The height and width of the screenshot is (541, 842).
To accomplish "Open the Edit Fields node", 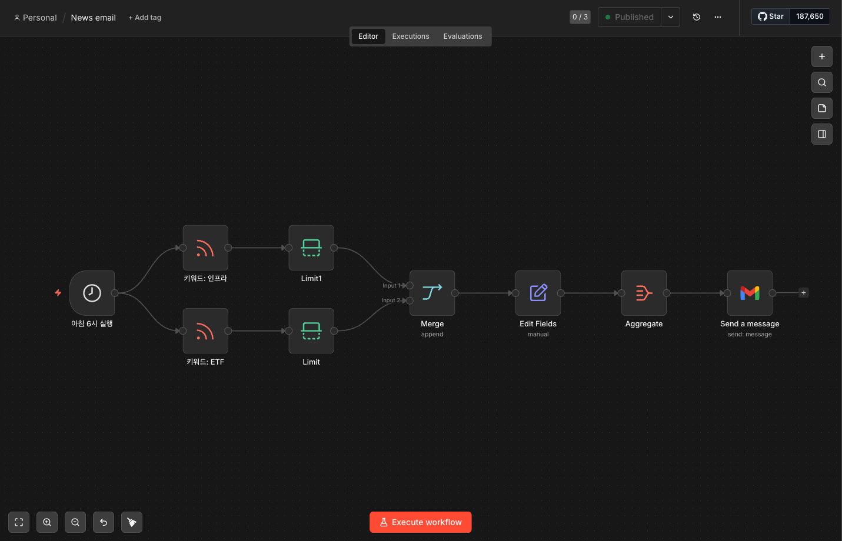I will (x=538, y=293).
